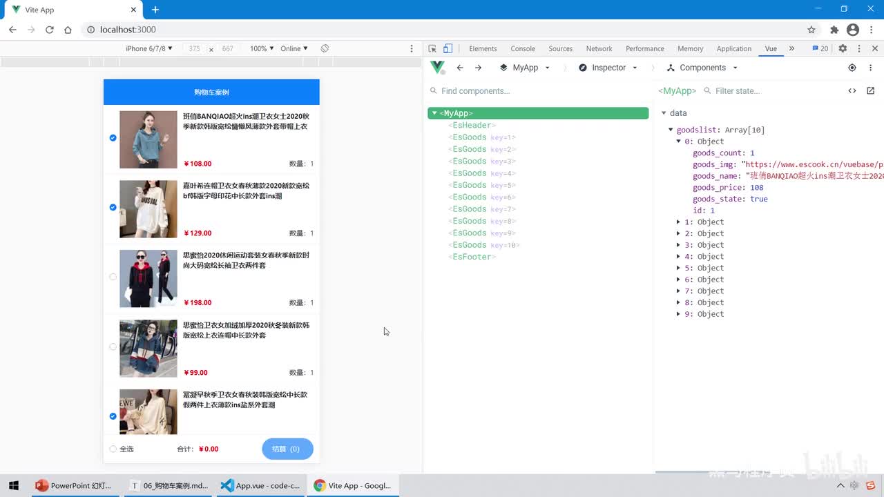This screenshot has width=884, height=497.
Task: Go forward in Vue devtools history
Action: point(478,68)
